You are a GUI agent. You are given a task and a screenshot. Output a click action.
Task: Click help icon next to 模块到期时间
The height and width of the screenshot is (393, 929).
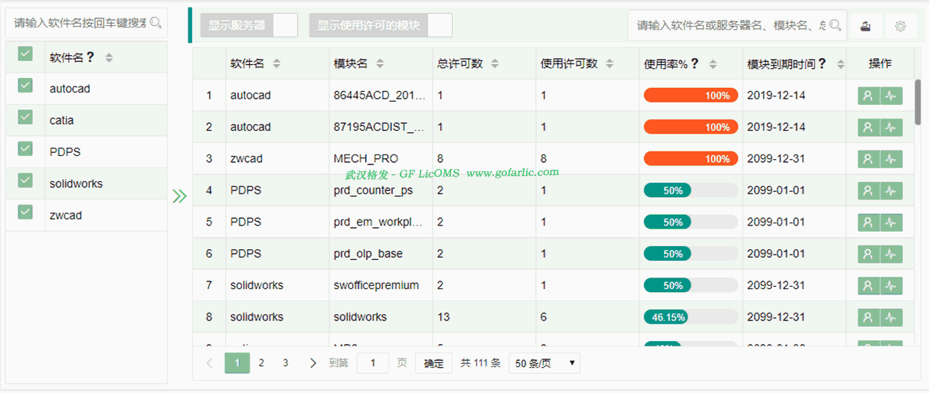822,63
